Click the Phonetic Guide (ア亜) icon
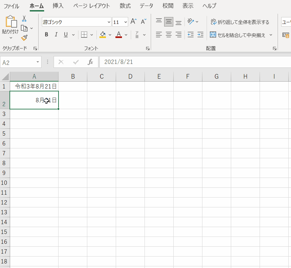 138,34
